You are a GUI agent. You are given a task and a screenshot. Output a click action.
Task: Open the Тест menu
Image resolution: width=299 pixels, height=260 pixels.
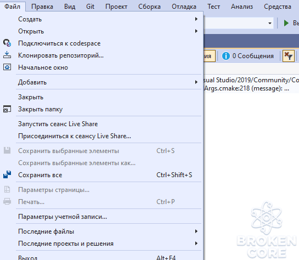(213, 7)
